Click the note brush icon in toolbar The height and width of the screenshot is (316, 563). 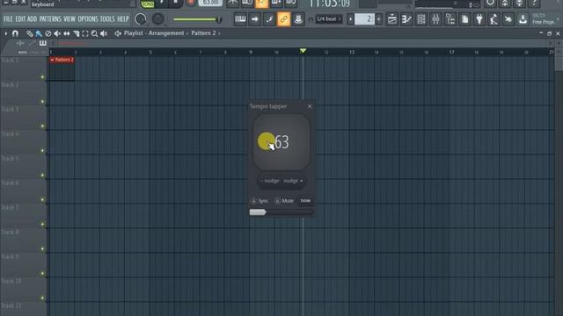[x=269, y=19]
